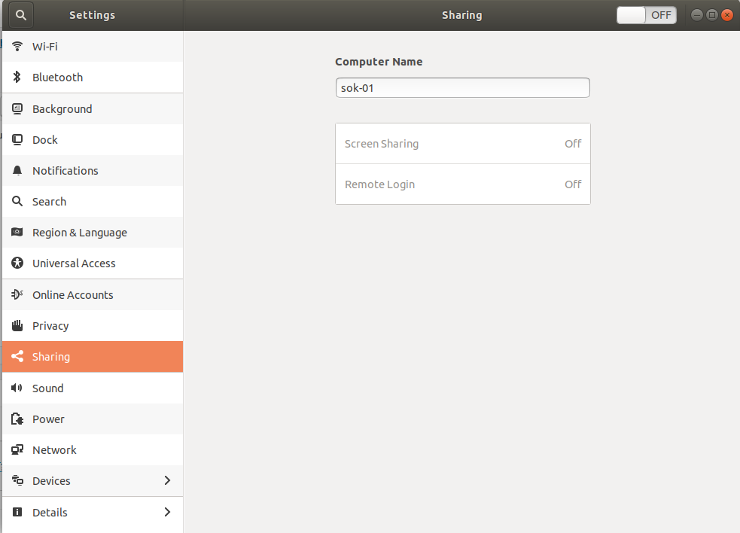Click the Bluetooth icon
This screenshot has height=533, width=740.
click(x=17, y=77)
